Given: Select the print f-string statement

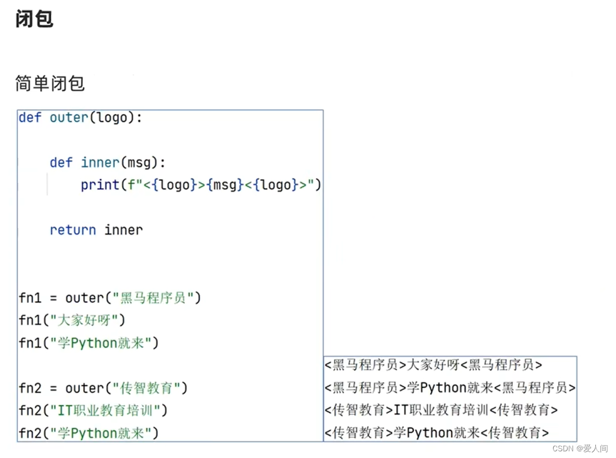Looking at the screenshot, I should click(x=201, y=185).
